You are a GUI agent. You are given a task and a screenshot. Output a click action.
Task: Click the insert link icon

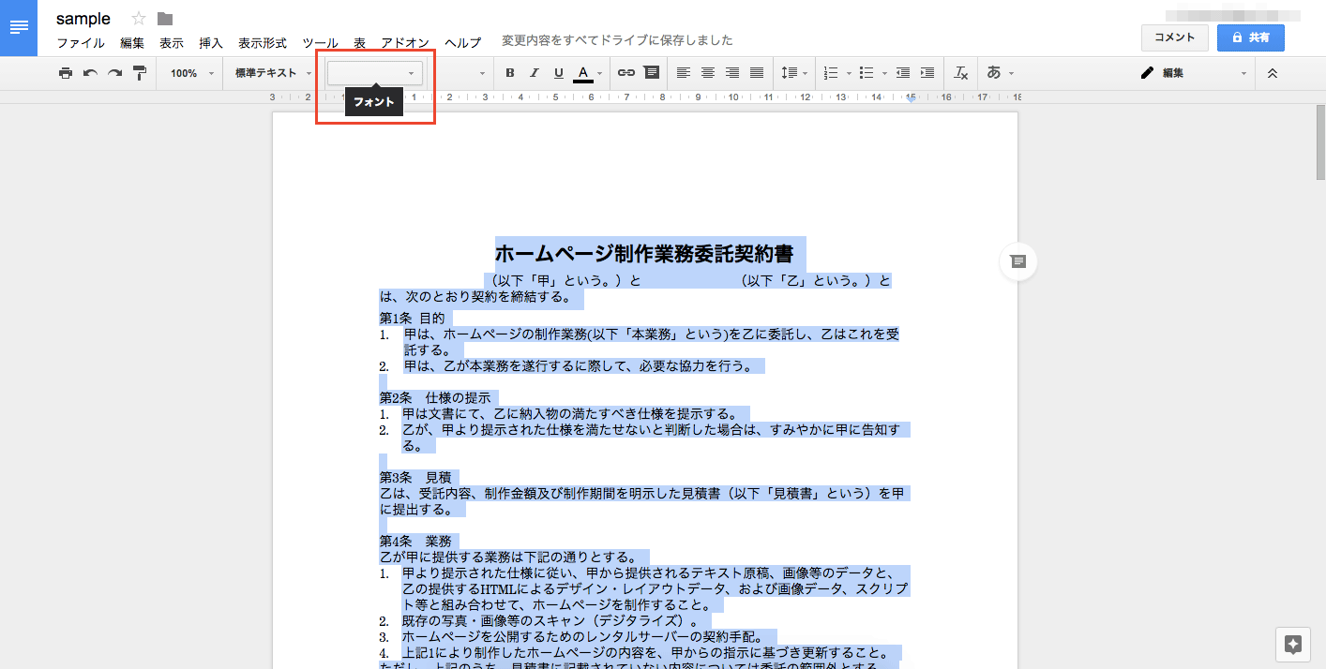626,73
